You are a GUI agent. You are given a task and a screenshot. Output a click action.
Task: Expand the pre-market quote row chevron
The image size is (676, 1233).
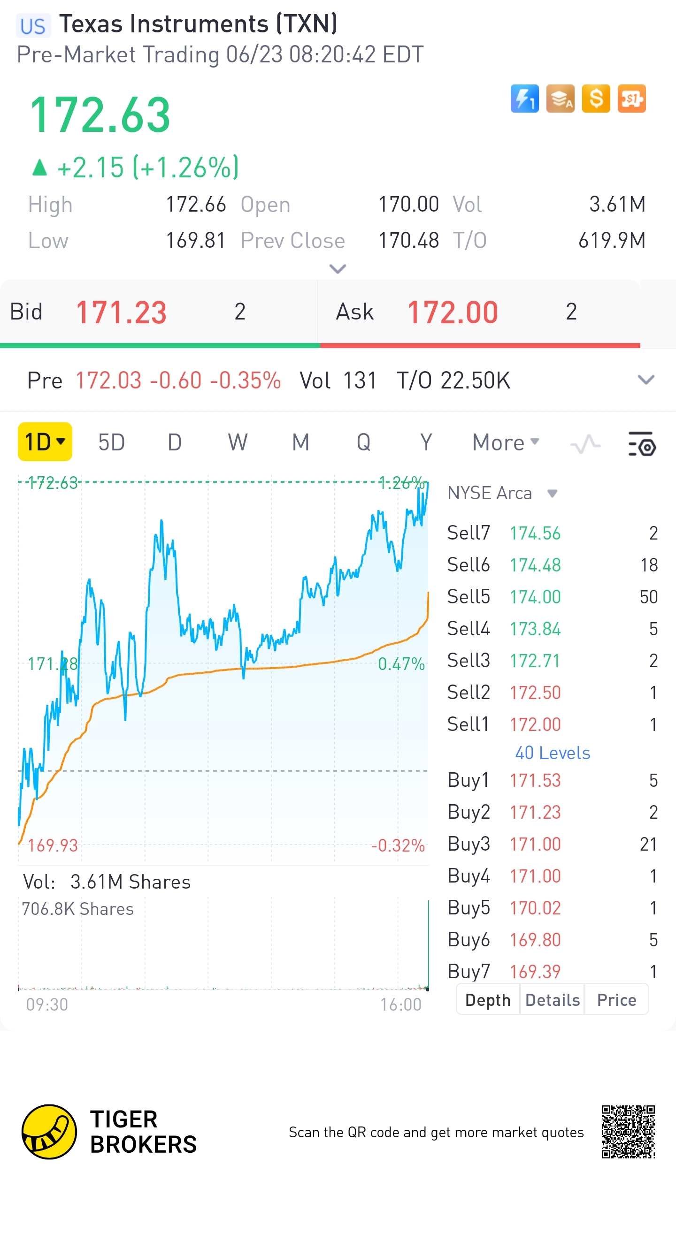tap(645, 380)
